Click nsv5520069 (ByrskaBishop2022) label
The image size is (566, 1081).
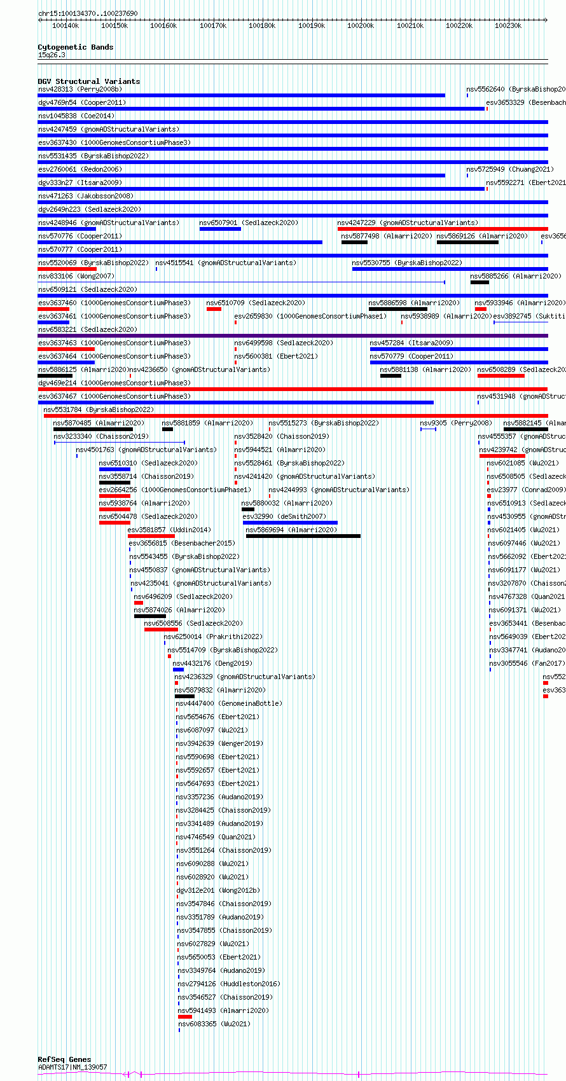point(93,263)
